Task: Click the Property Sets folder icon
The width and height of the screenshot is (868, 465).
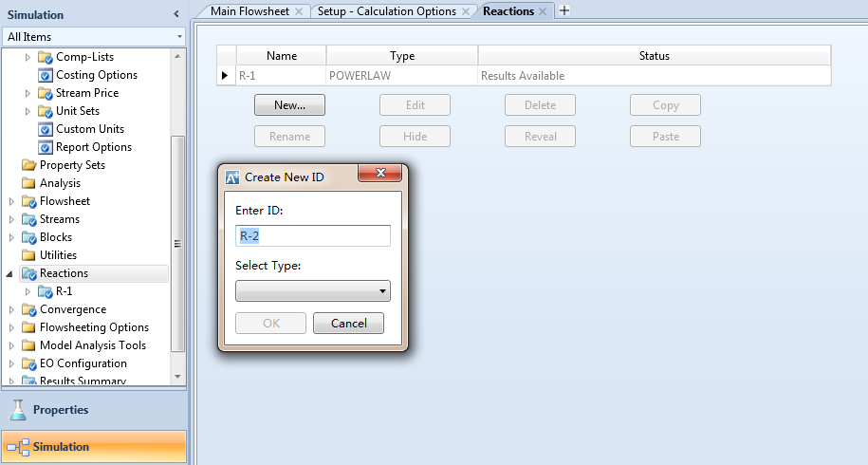Action: [x=28, y=165]
